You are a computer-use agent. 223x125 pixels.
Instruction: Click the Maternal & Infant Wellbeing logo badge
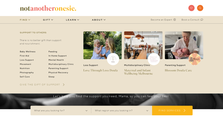[154, 59]
